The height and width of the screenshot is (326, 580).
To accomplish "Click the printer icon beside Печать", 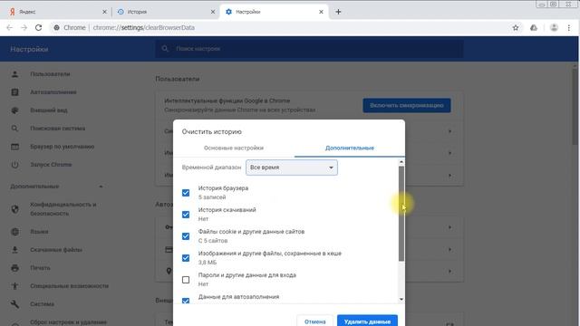I will (x=14, y=268).
